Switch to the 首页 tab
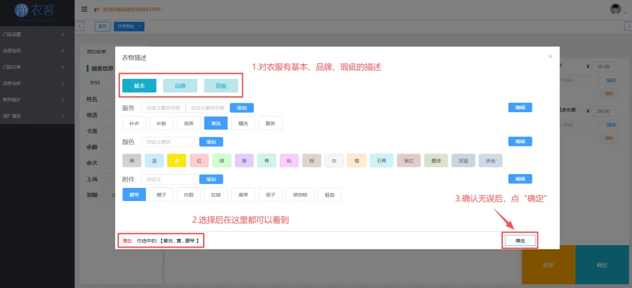 click(x=103, y=26)
